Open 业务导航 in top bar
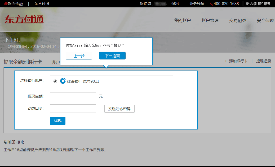The width and height of the screenshot is (275, 167). click(197, 4)
